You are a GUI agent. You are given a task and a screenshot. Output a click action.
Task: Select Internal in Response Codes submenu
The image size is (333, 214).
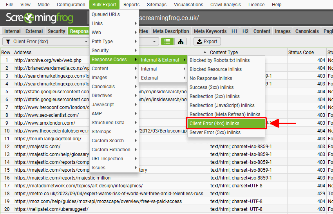point(163,69)
